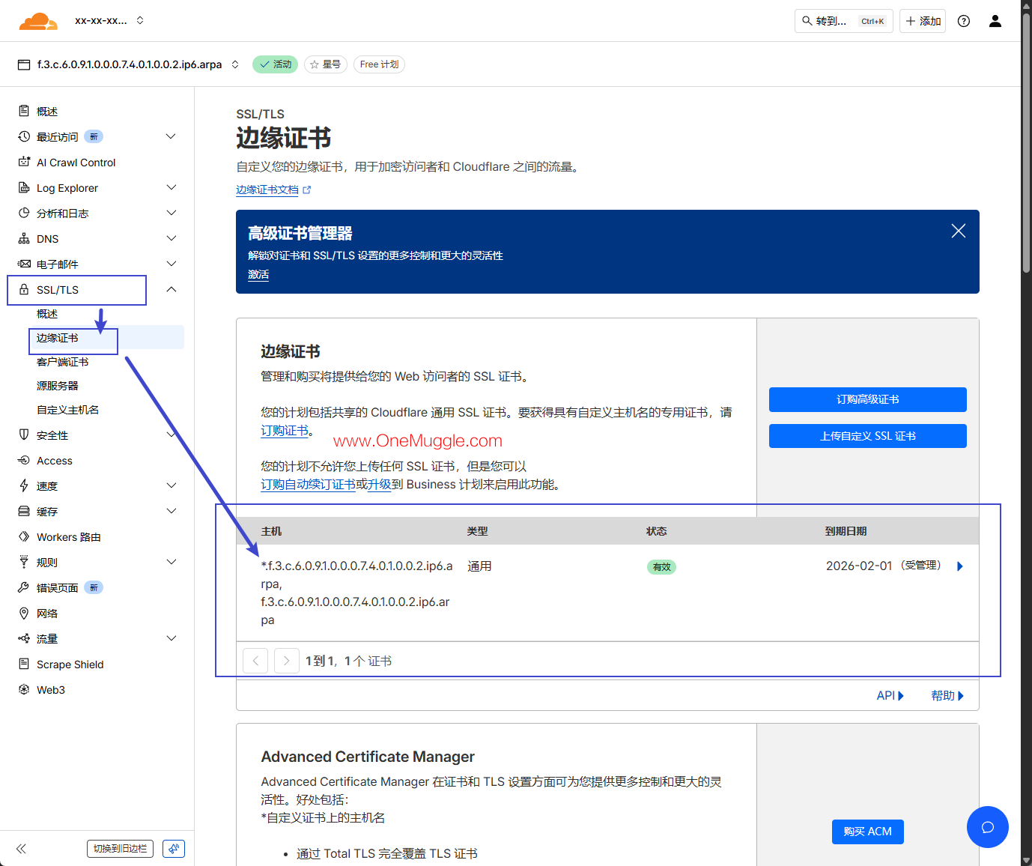This screenshot has width=1032, height=866.
Task: Click the 电子邮件 envelope icon
Action: click(x=24, y=264)
